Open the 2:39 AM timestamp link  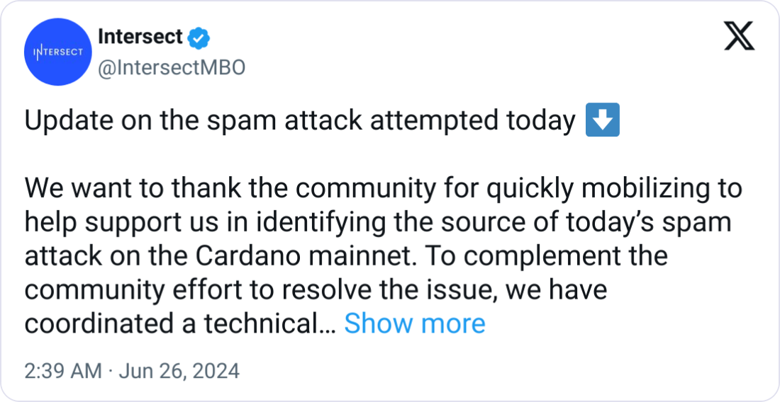tap(63, 372)
